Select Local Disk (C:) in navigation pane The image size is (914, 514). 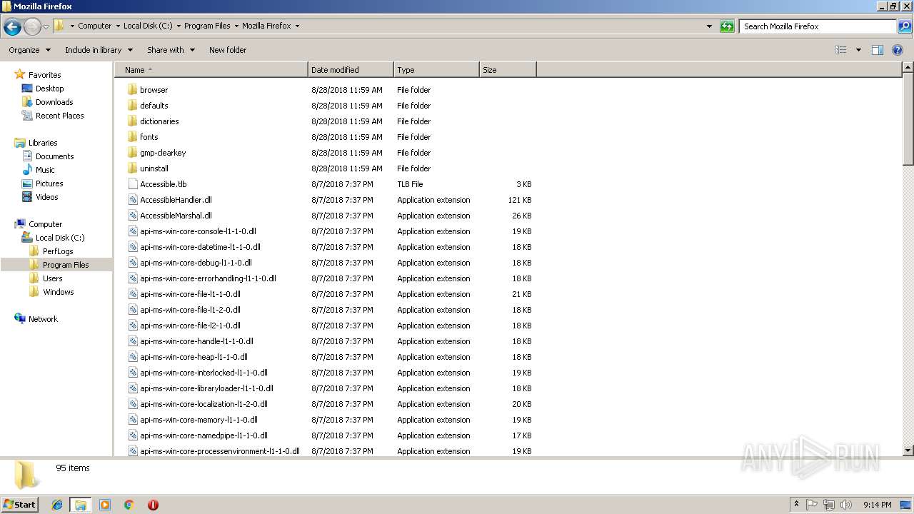pos(60,238)
